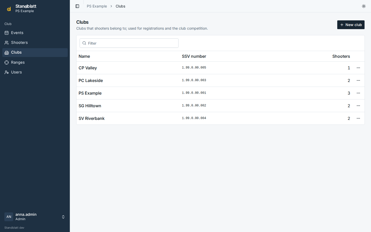Viewport: 371px width, 232px height.
Task: Click the Clubs building icon in sidebar
Action: (7, 53)
